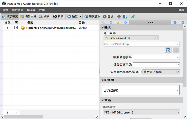Collapse the 音訊 section
Screen dimensions: 187x119
pos(102,100)
